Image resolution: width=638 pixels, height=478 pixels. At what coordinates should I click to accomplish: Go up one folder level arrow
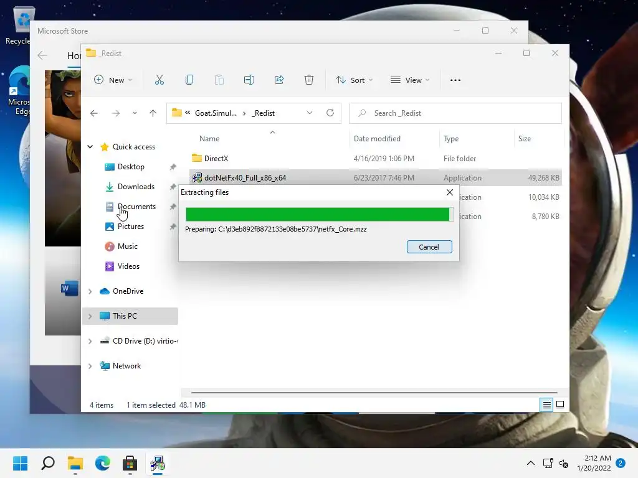pyautogui.click(x=153, y=113)
